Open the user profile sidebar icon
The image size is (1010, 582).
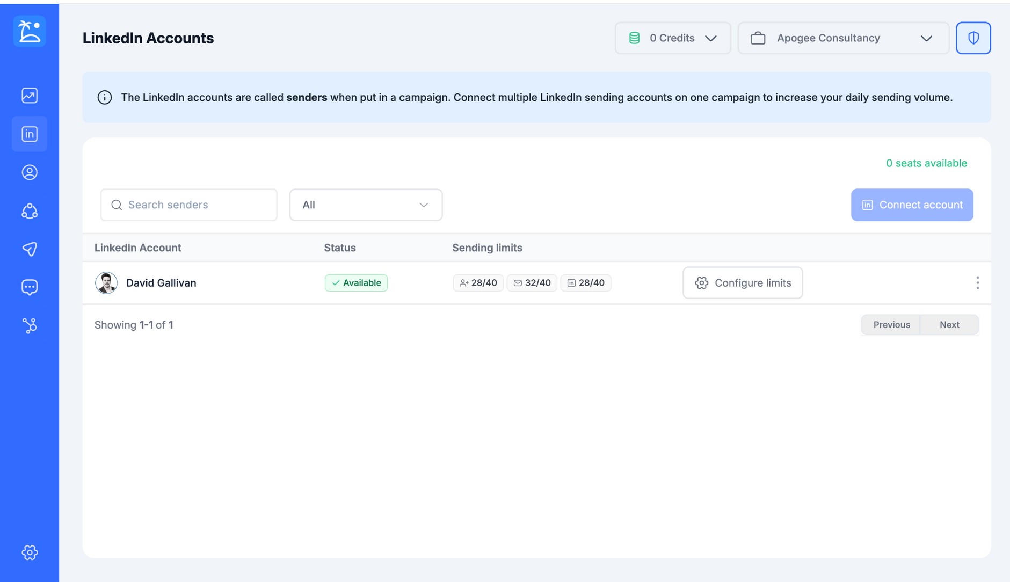pyautogui.click(x=30, y=172)
